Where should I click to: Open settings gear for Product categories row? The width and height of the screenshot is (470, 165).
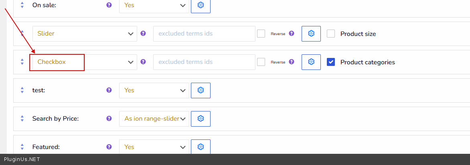click(311, 62)
